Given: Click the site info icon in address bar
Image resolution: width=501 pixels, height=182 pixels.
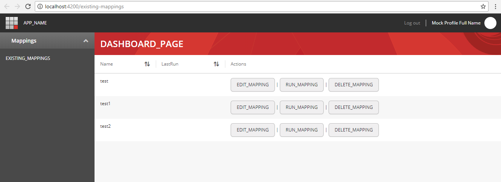Looking at the screenshot, I should [40, 6].
